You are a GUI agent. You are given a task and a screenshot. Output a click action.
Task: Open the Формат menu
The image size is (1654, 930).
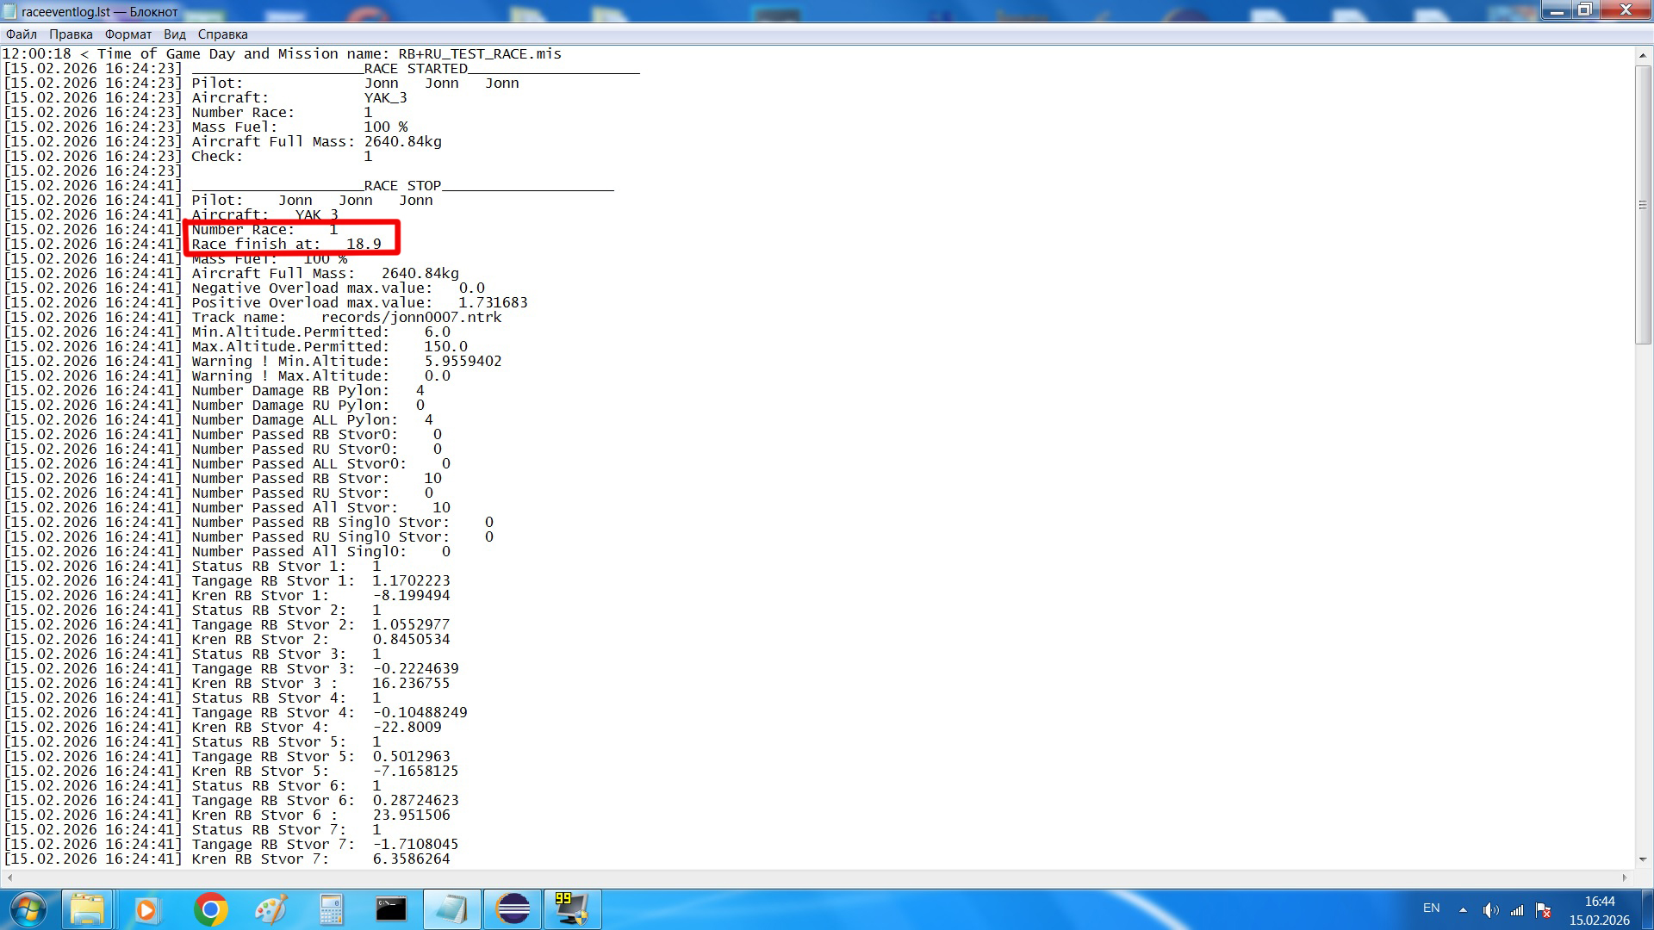tap(128, 34)
